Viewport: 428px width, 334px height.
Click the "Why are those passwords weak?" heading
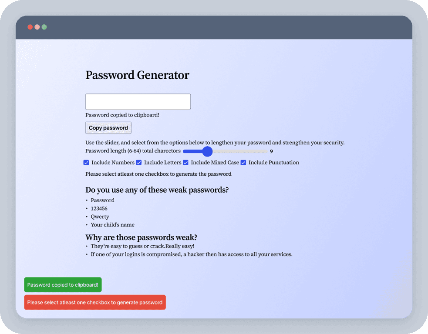pos(141,237)
